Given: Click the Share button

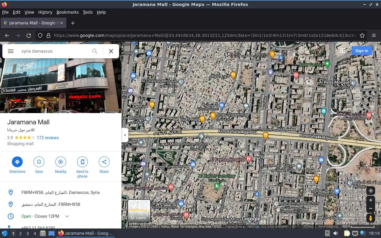Looking at the screenshot, I should (104, 165).
